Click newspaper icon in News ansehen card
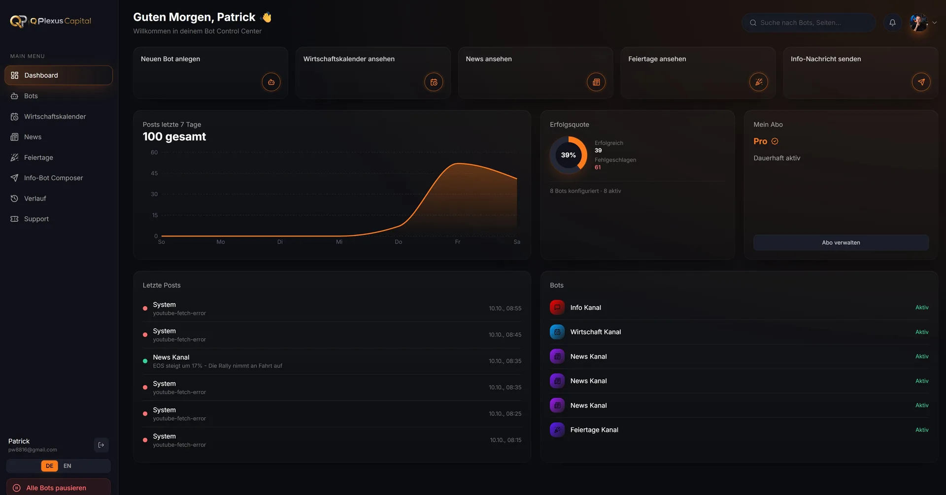This screenshot has height=495, width=946. [596, 82]
